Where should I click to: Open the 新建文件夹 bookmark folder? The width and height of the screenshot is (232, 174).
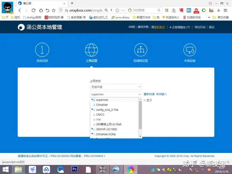click(141, 17)
